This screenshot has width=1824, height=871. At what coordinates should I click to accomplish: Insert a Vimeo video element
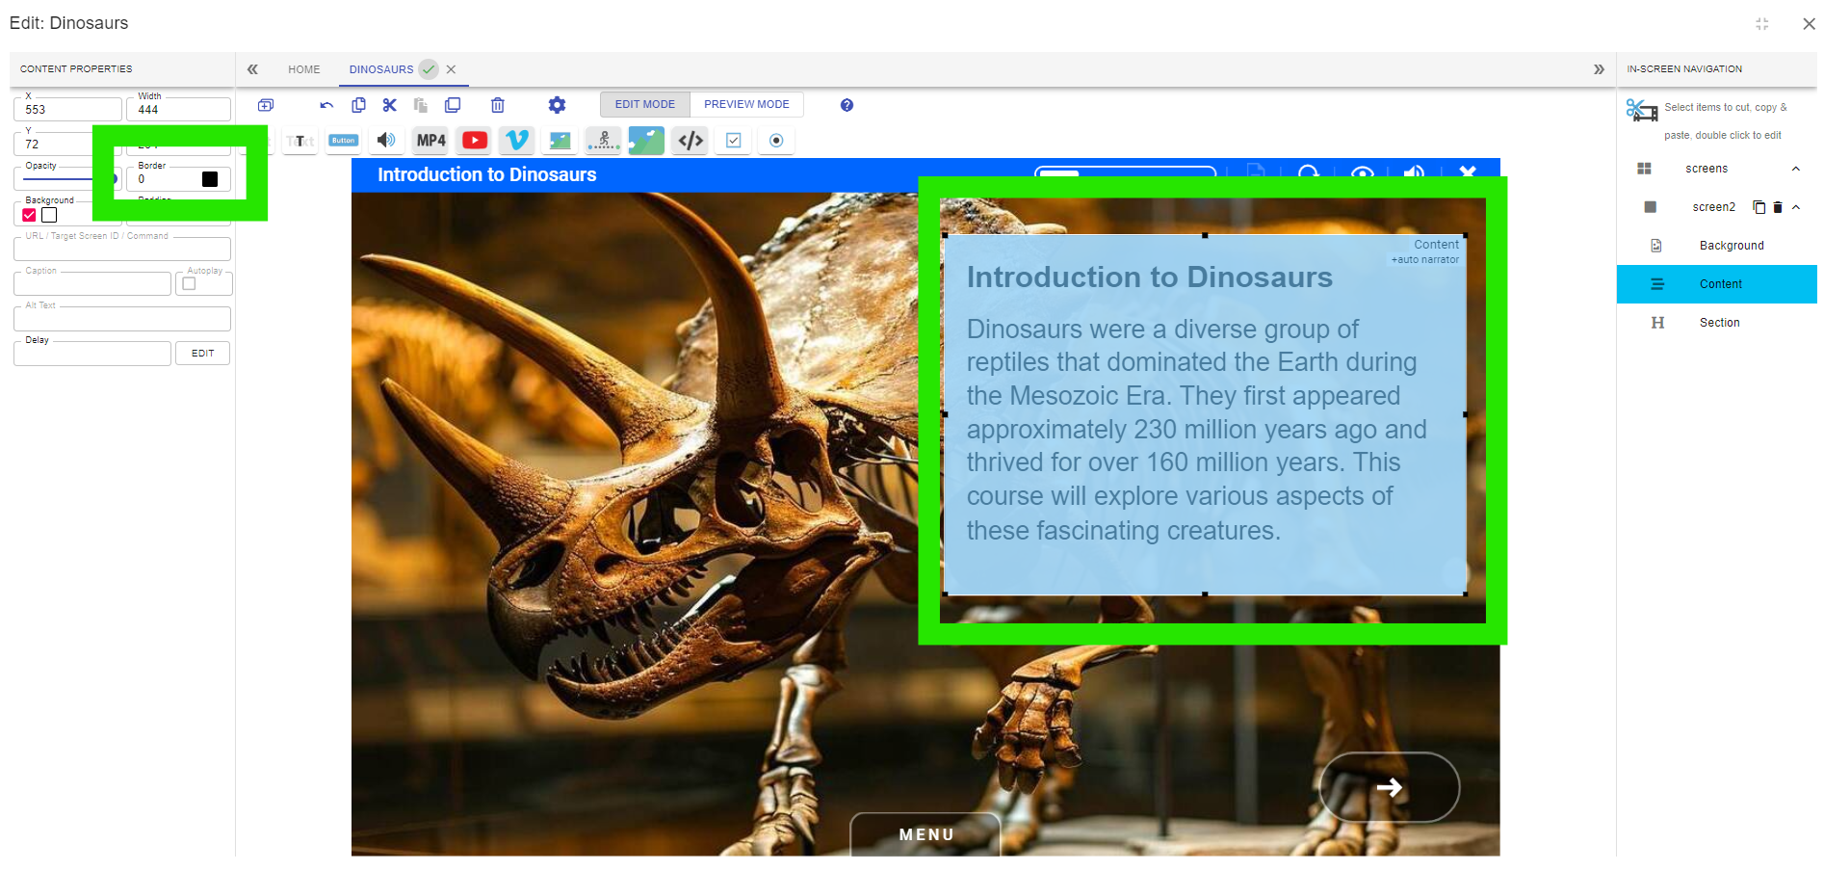(x=517, y=141)
